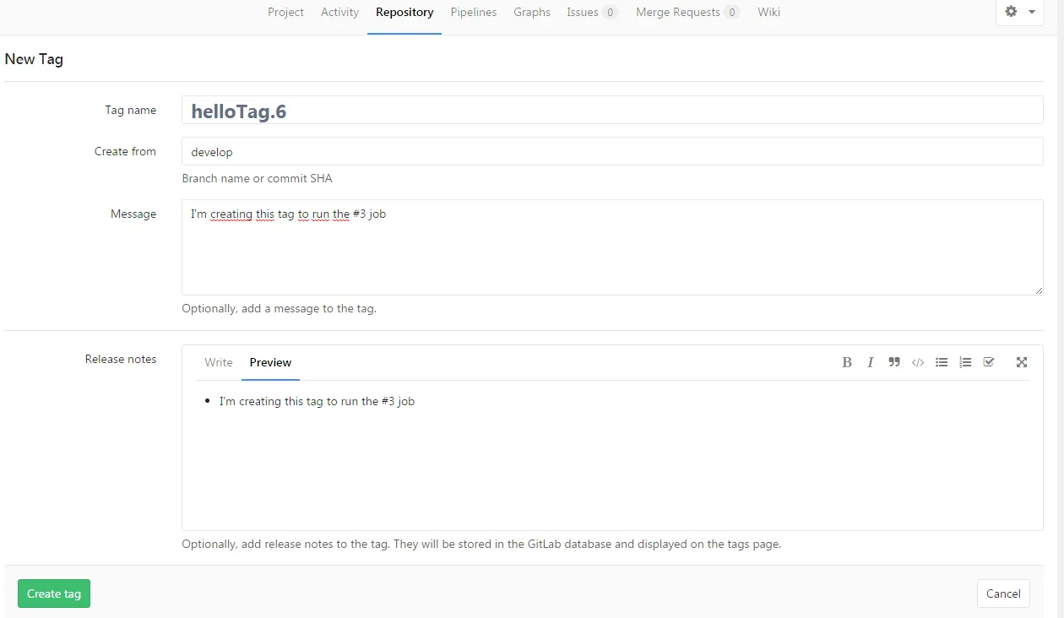Open the Project tab
The image size is (1064, 618).
[285, 12]
